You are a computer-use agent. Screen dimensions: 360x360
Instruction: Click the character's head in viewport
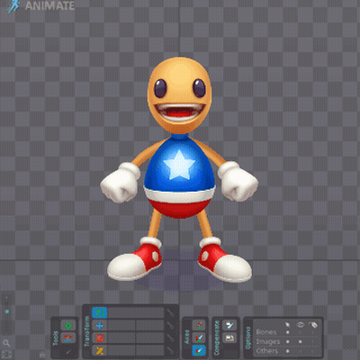179,94
